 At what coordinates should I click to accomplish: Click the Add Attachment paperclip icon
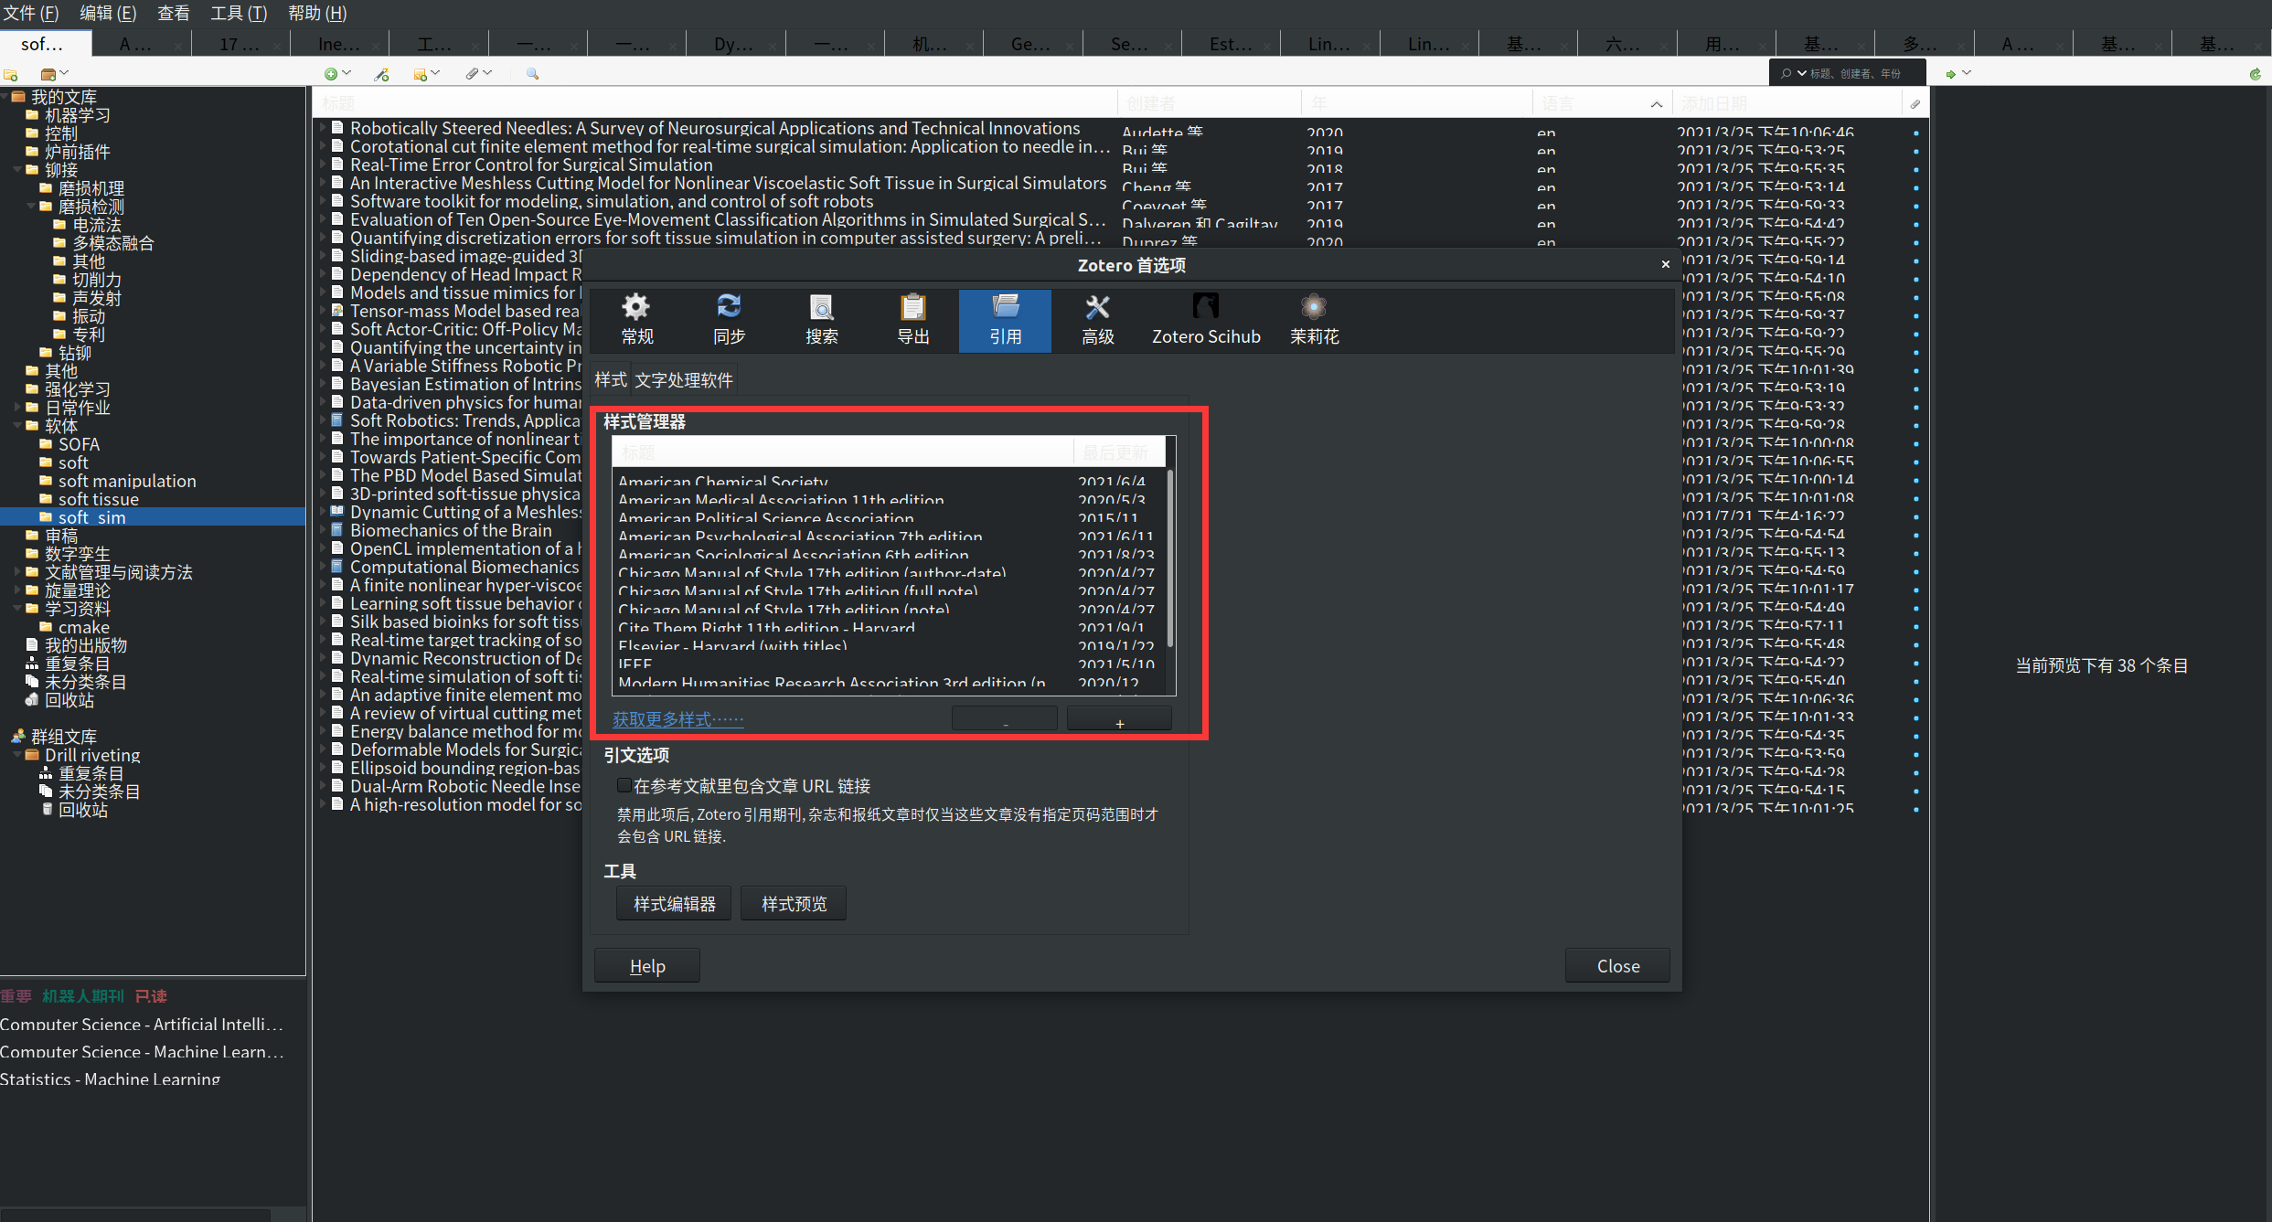tap(472, 74)
